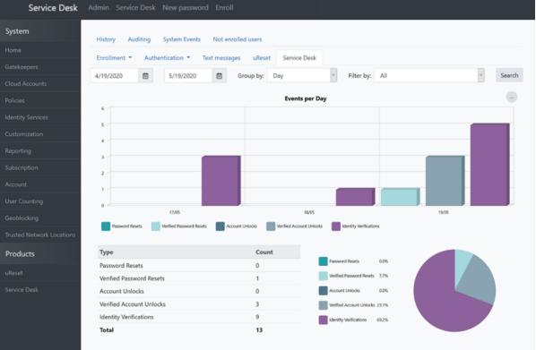Open Service Desk under Products in sidebar
Viewport: 536px width, 350px height.
coord(40,289)
